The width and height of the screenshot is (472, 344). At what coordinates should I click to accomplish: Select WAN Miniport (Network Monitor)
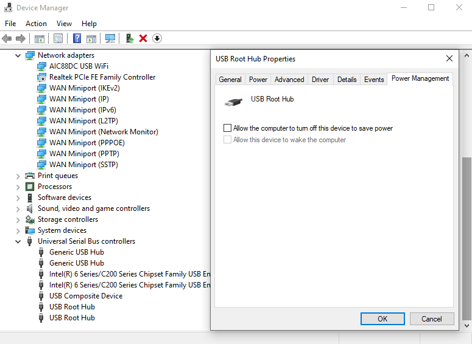click(104, 132)
